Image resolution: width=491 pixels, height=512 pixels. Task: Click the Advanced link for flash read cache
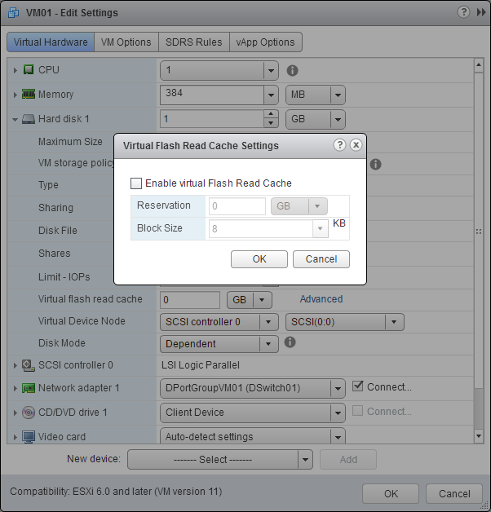coord(321,299)
